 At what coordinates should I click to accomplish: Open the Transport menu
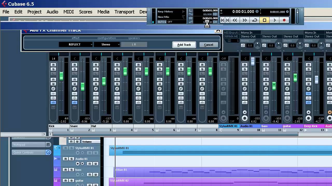coord(125,12)
